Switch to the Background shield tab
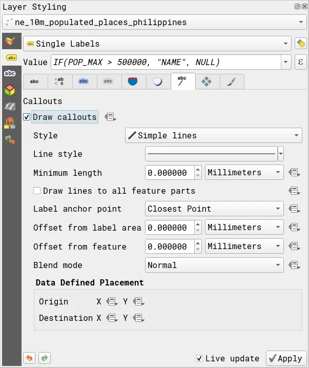 133,81
